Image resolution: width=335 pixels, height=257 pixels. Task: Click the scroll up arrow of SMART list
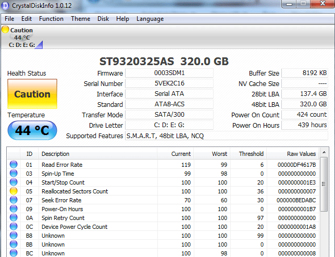click(x=324, y=152)
